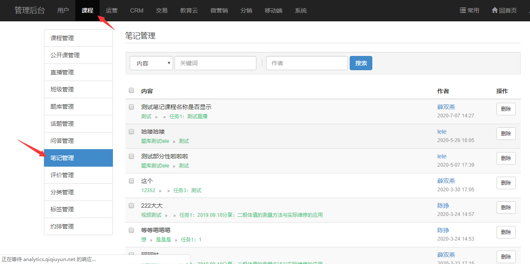Open the 内容 search type dropdown
This screenshot has width=530, height=264.
point(151,63)
